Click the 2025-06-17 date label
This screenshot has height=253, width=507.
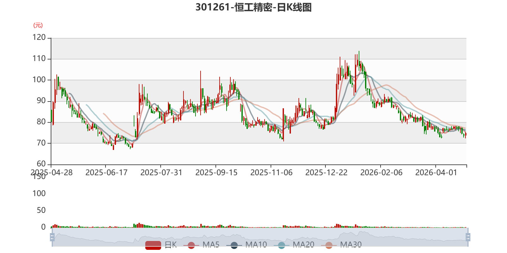pyautogui.click(x=106, y=172)
